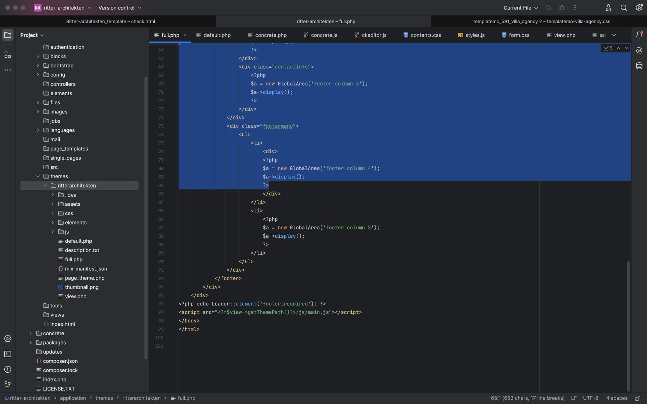Click the caret position 65:1 indicator
Viewport: 647px width, 404px height.
[x=527, y=398]
